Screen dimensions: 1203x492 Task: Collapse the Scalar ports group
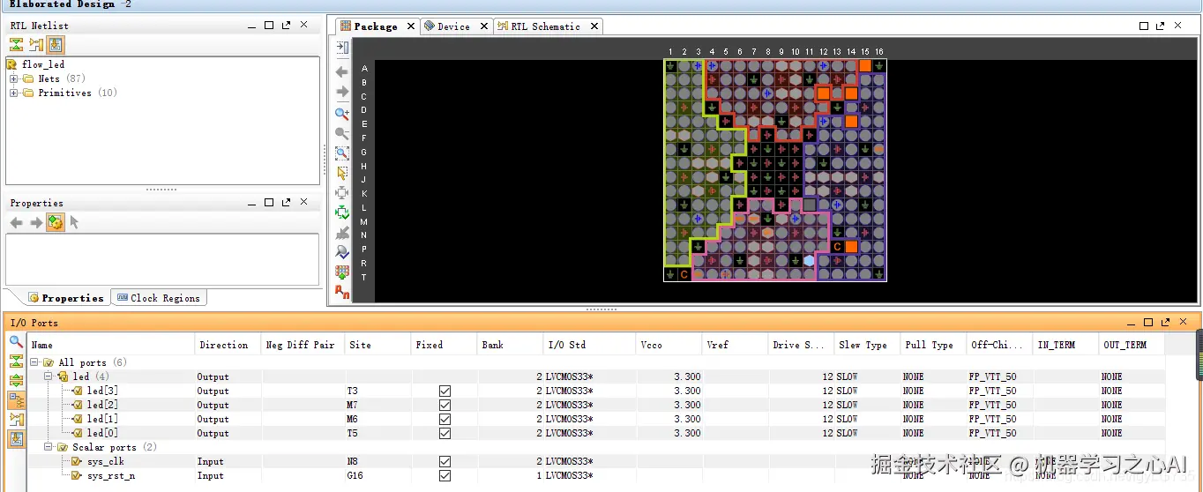(49, 447)
